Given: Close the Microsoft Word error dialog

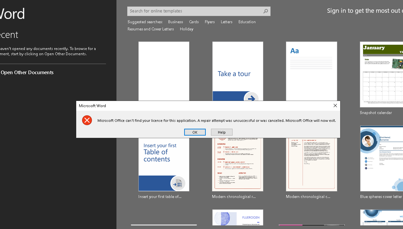Looking at the screenshot, I should tap(335, 106).
